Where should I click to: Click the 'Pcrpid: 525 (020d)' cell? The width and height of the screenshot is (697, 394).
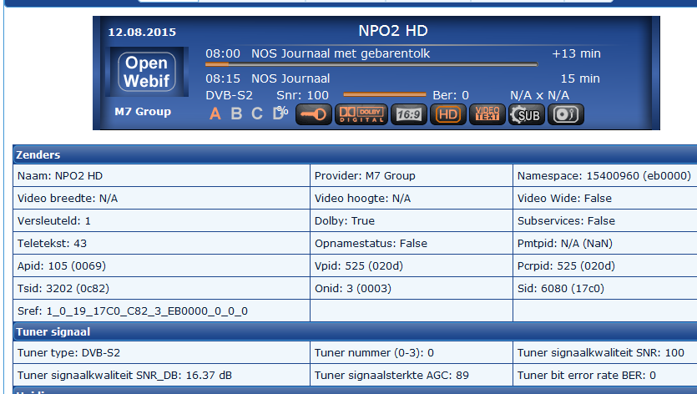click(x=605, y=266)
